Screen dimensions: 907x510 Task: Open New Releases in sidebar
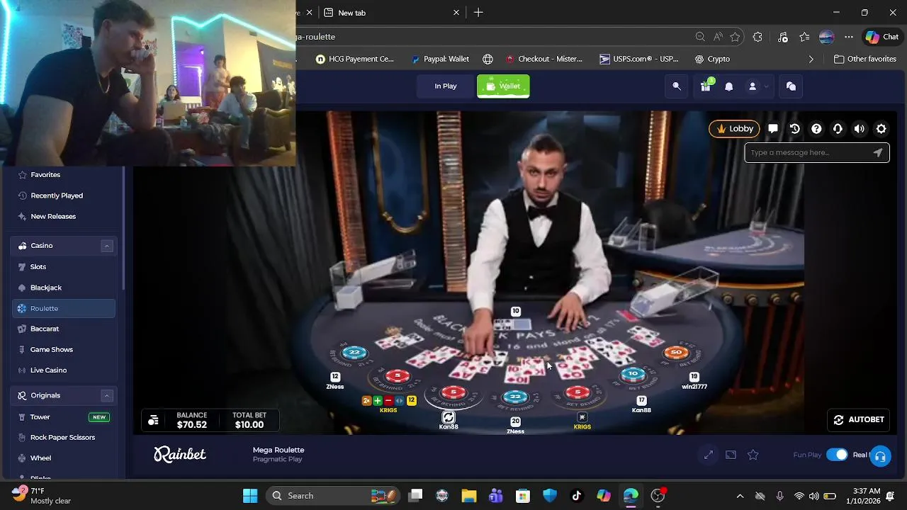pyautogui.click(x=53, y=217)
